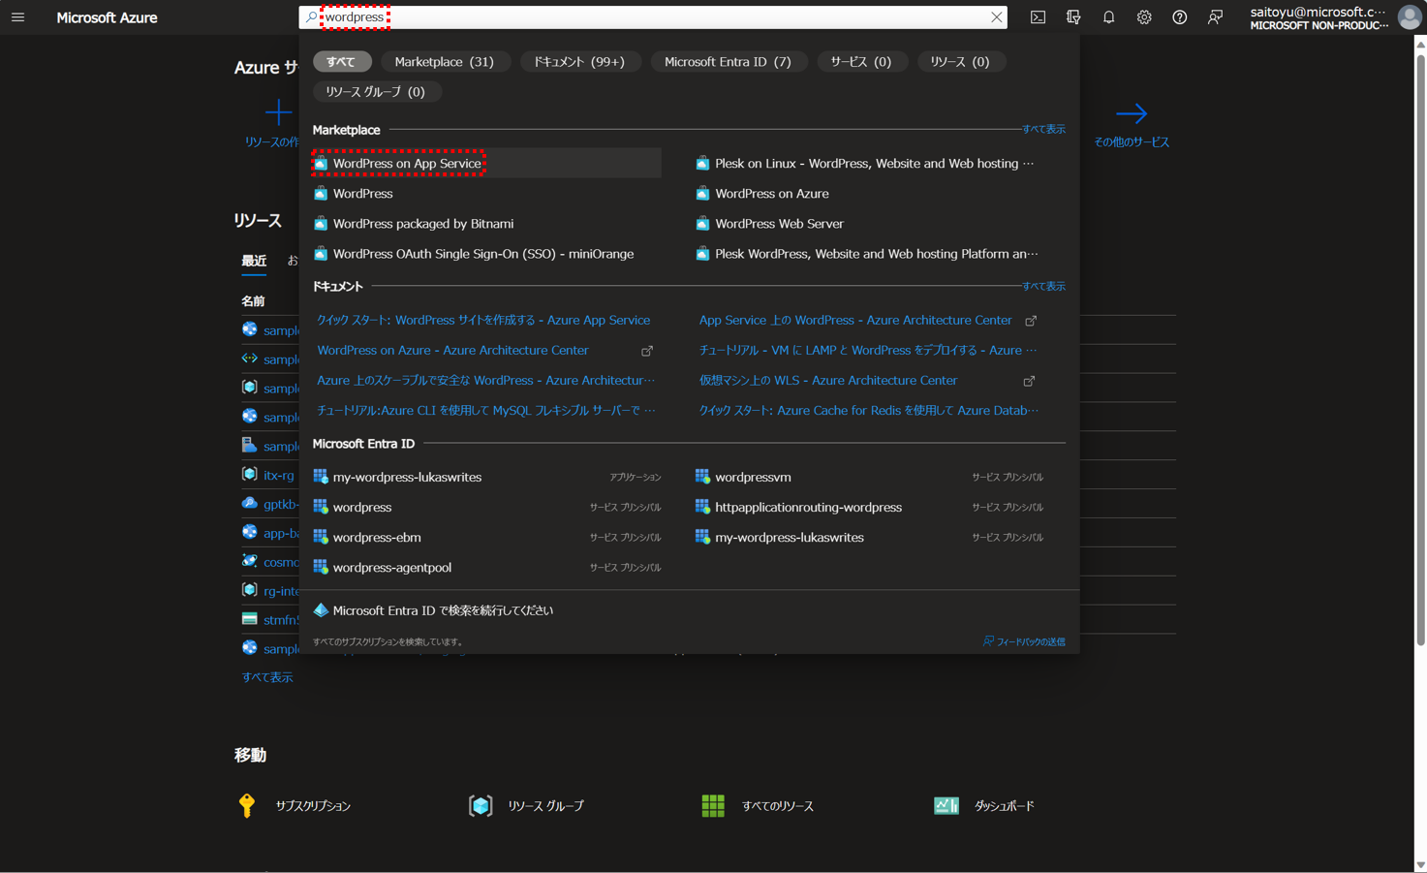Click Microsoft Azure home title
This screenshot has width=1427, height=873.
click(107, 17)
